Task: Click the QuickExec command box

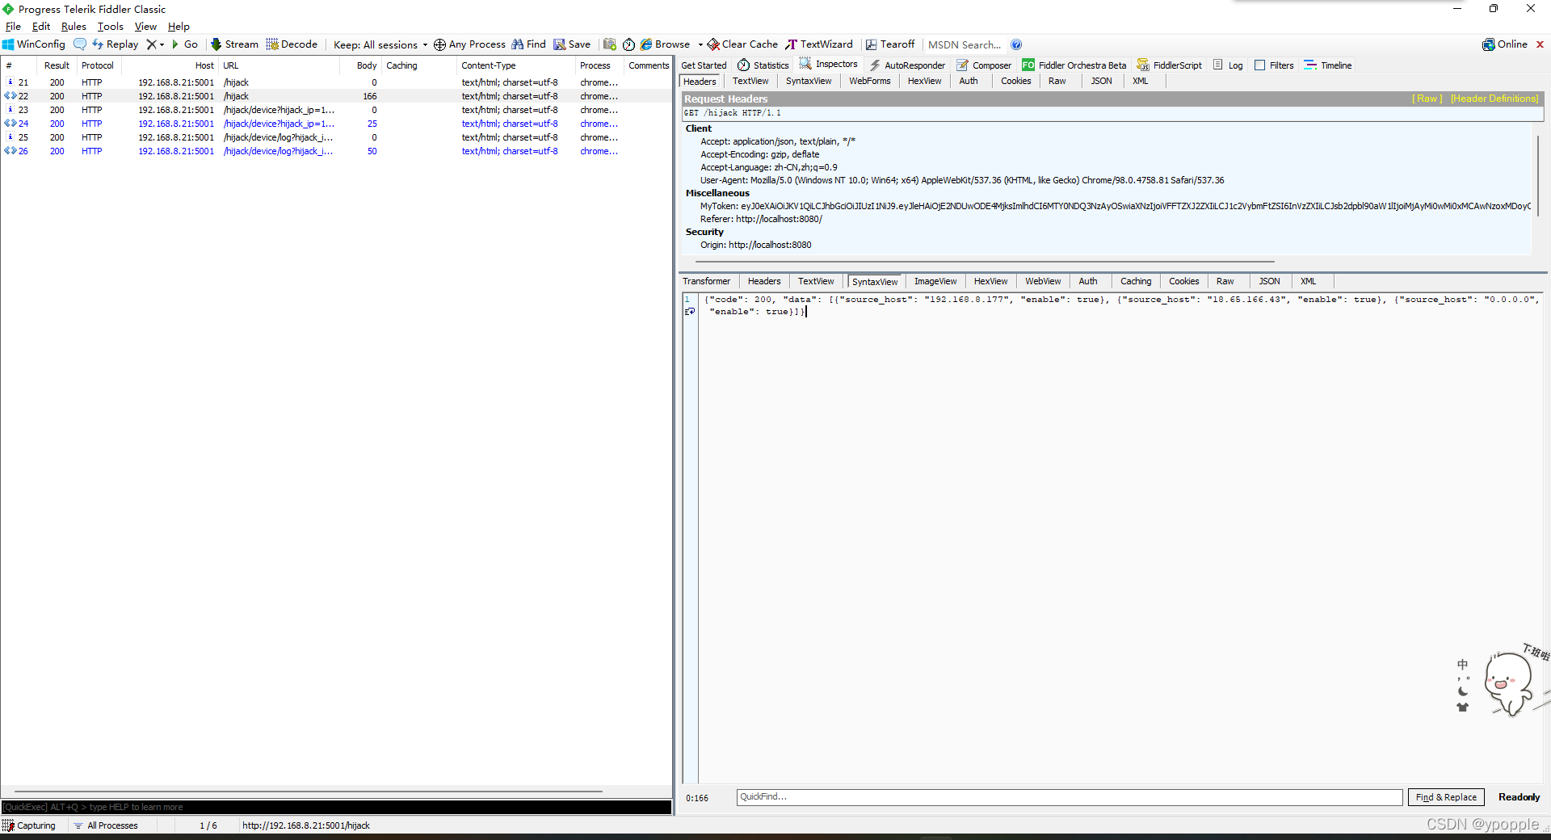Action: (336, 807)
